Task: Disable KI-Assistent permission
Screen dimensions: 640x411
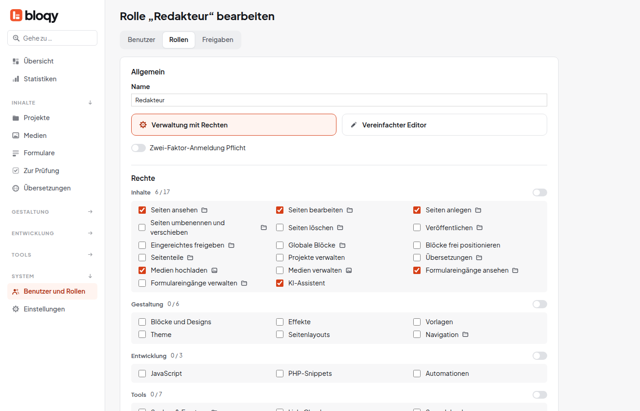Action: click(280, 283)
